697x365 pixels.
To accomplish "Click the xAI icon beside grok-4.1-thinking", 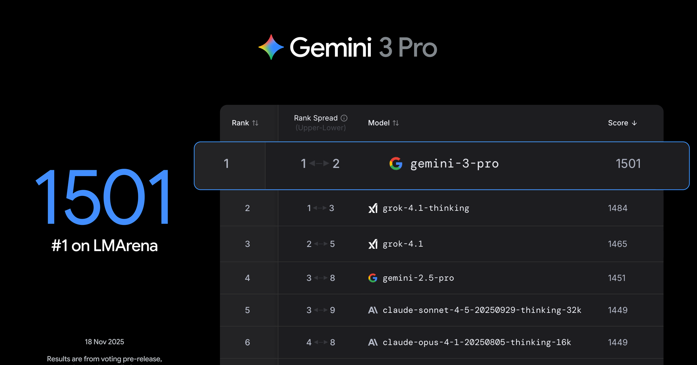I will coord(373,208).
